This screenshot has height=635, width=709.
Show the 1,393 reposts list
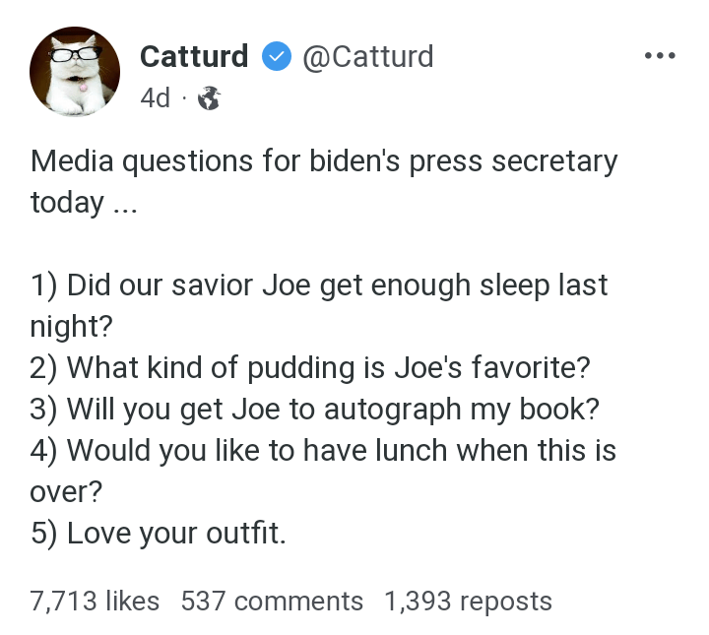[x=468, y=601]
